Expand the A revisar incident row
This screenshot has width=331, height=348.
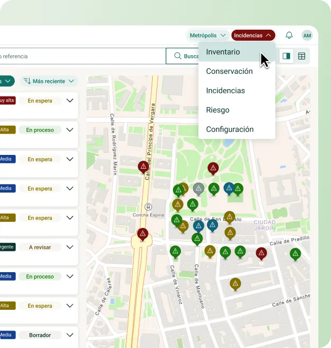pyautogui.click(x=70, y=247)
